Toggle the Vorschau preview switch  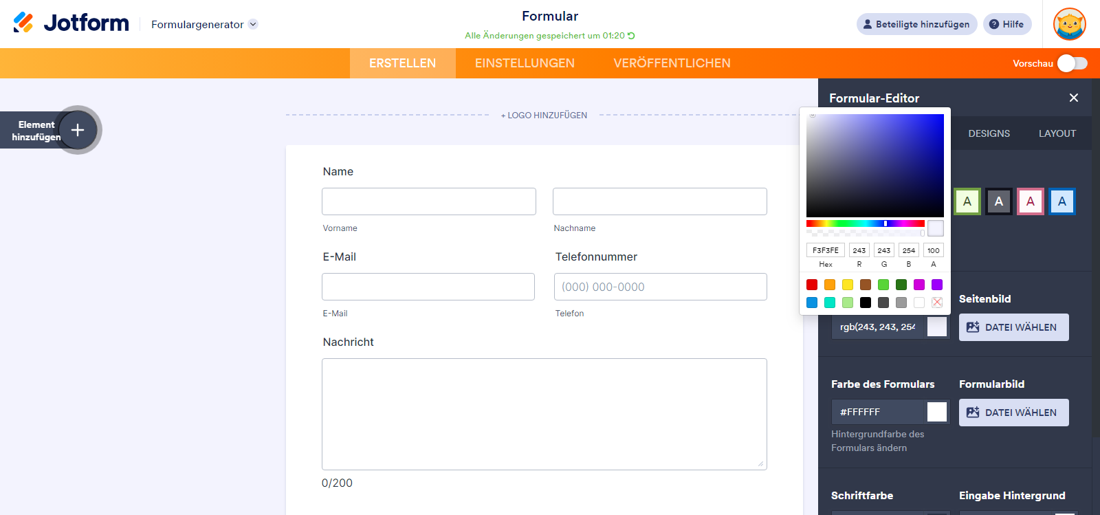tap(1072, 63)
